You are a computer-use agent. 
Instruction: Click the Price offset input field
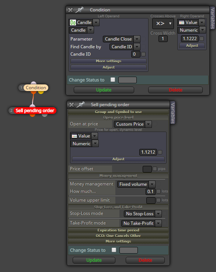click(147, 169)
